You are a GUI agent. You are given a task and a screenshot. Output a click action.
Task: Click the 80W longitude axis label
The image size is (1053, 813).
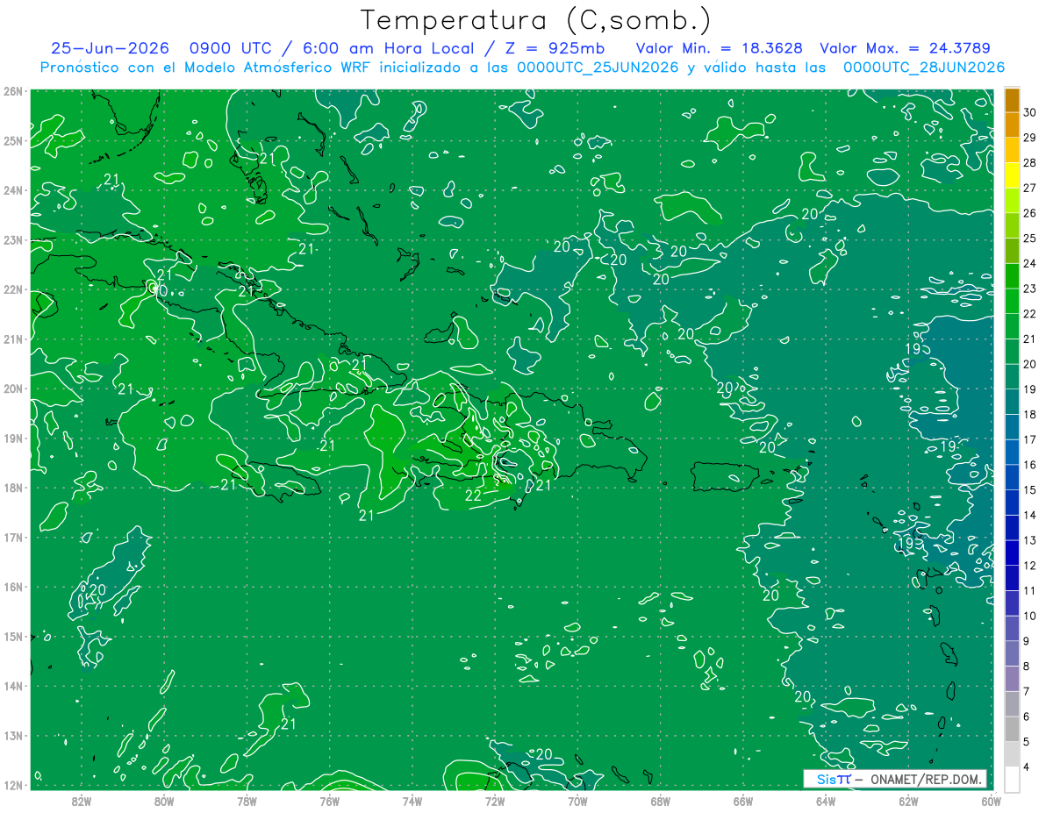(164, 801)
